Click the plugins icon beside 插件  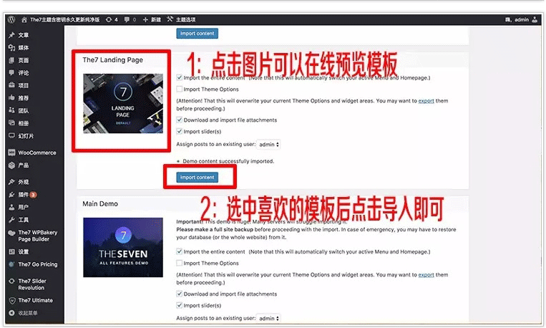(x=12, y=195)
